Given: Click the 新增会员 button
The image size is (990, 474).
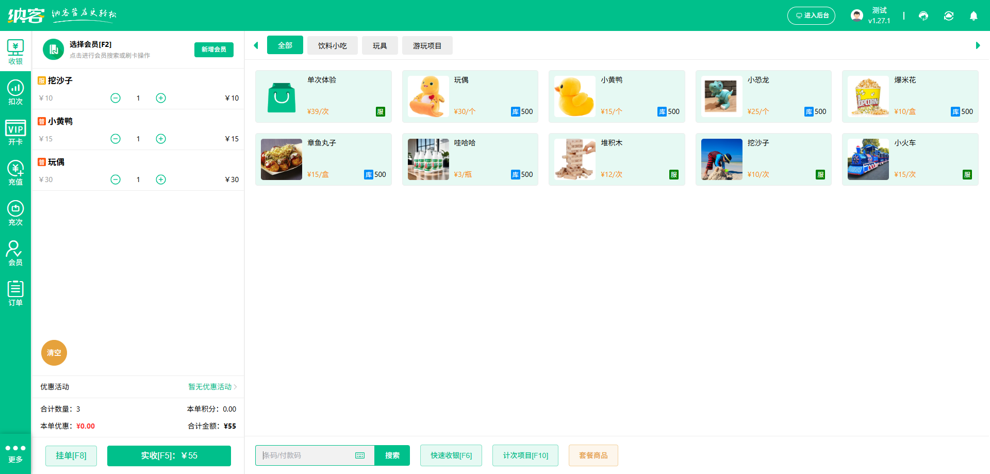Looking at the screenshot, I should coord(213,50).
